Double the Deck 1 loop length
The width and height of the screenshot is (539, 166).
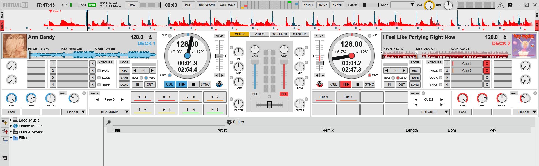[152, 70]
